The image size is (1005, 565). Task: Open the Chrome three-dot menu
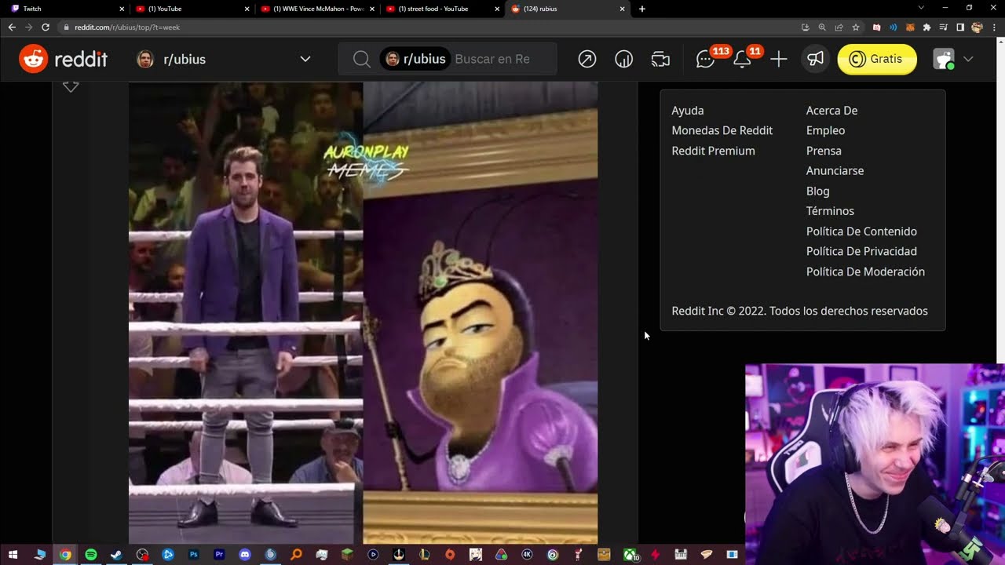click(994, 27)
